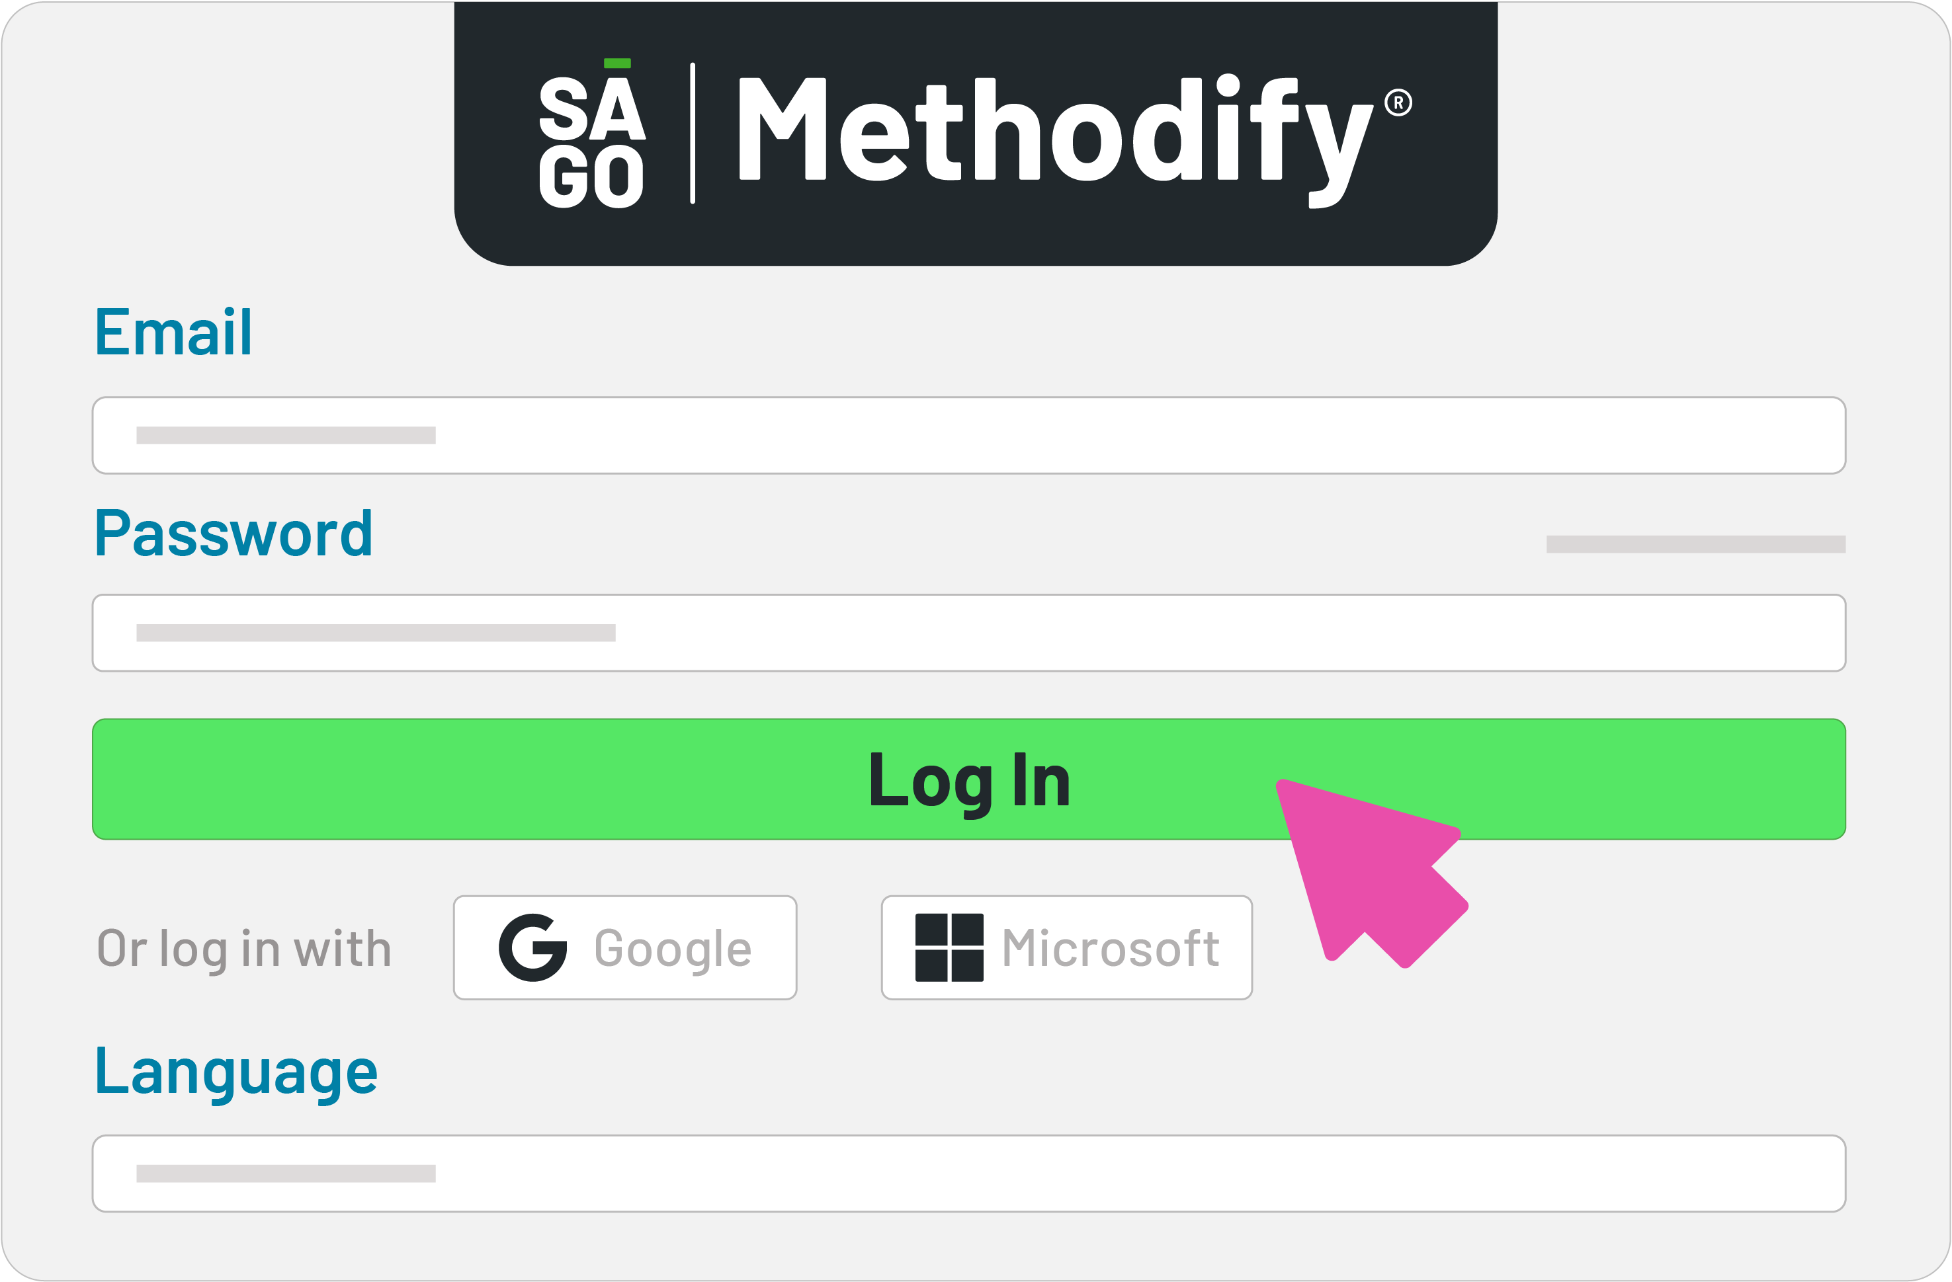Click the "Google" text in the sign-in button
The image size is (1952, 1282).
tap(673, 948)
